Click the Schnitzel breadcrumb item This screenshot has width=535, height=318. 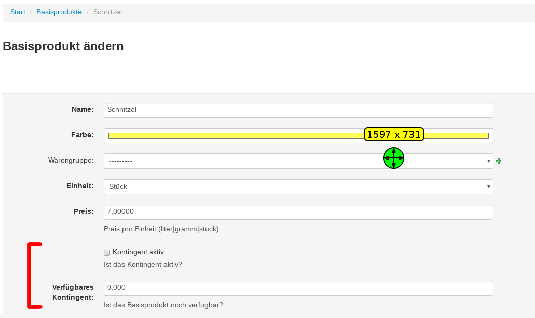pyautogui.click(x=107, y=11)
